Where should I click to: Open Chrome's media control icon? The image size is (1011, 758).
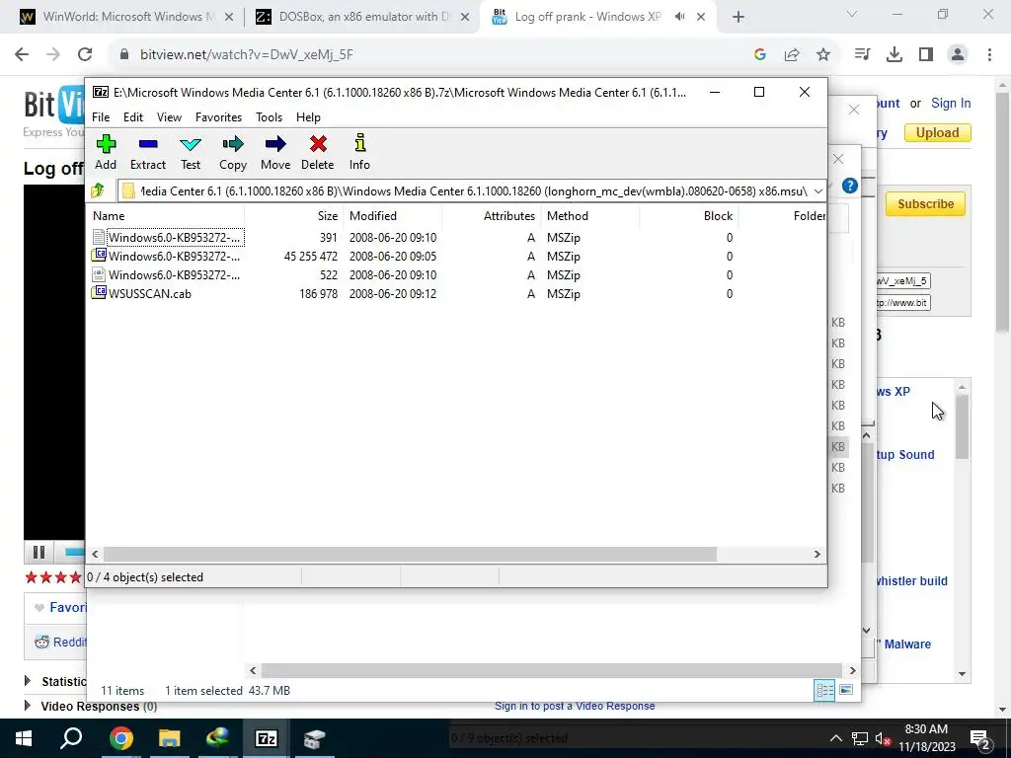click(x=862, y=55)
